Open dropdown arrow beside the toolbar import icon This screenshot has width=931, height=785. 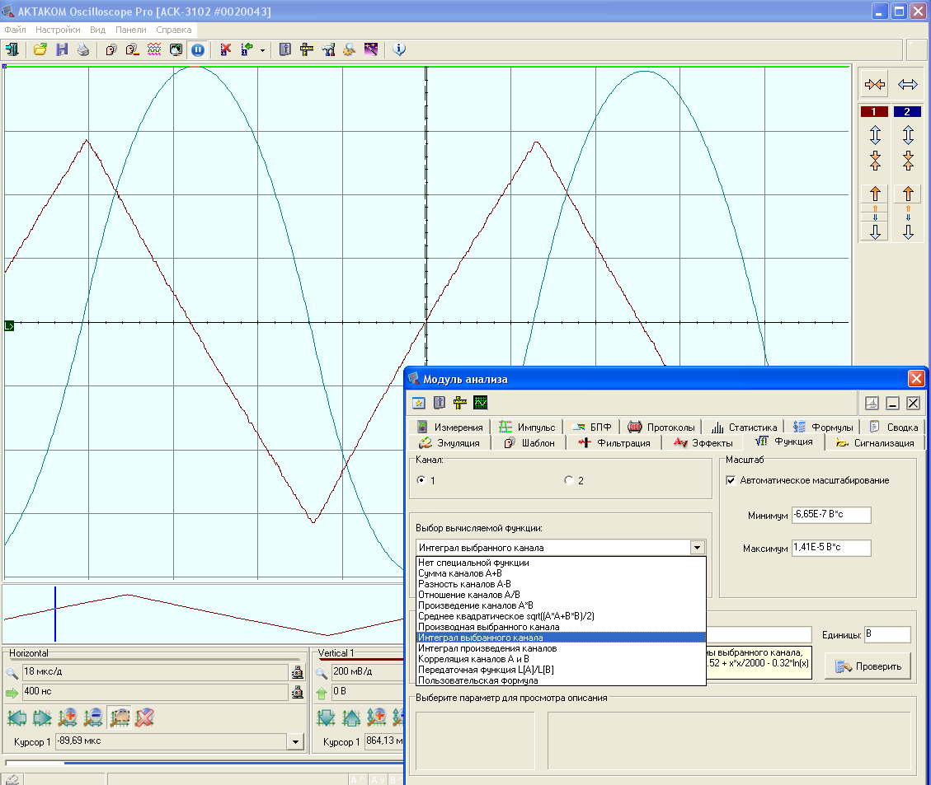click(x=262, y=50)
